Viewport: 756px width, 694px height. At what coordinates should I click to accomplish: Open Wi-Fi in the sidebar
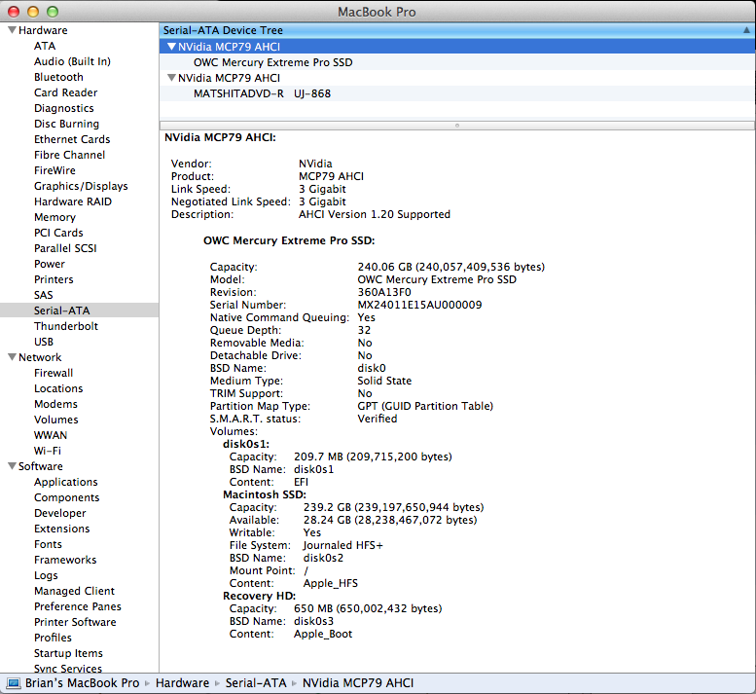point(48,451)
